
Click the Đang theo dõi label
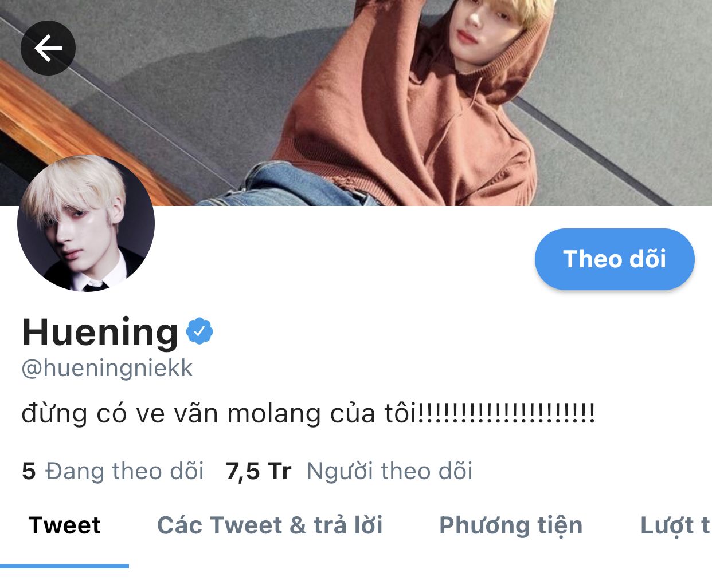[124, 471]
